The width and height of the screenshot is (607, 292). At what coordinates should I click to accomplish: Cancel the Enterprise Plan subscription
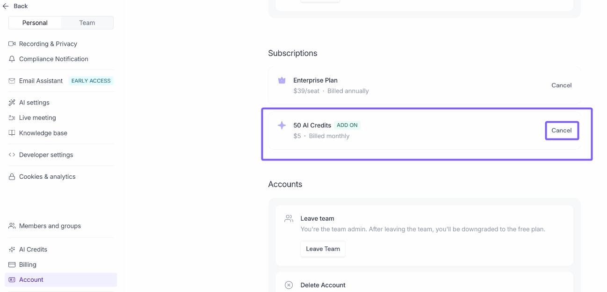561,85
